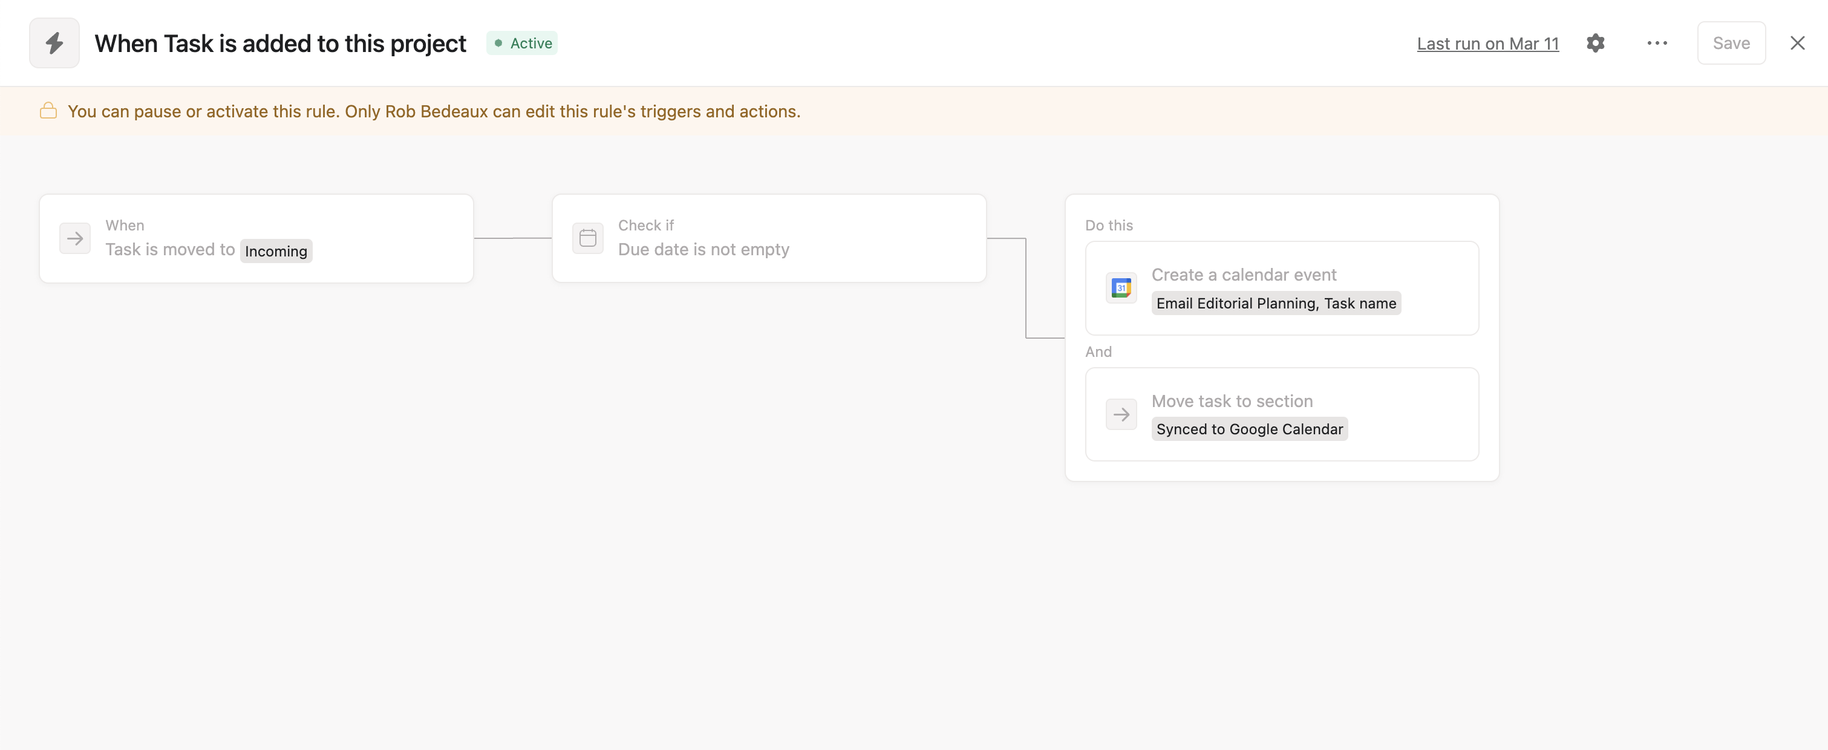
Task: Open the Due date is not empty condition
Action: 769,238
